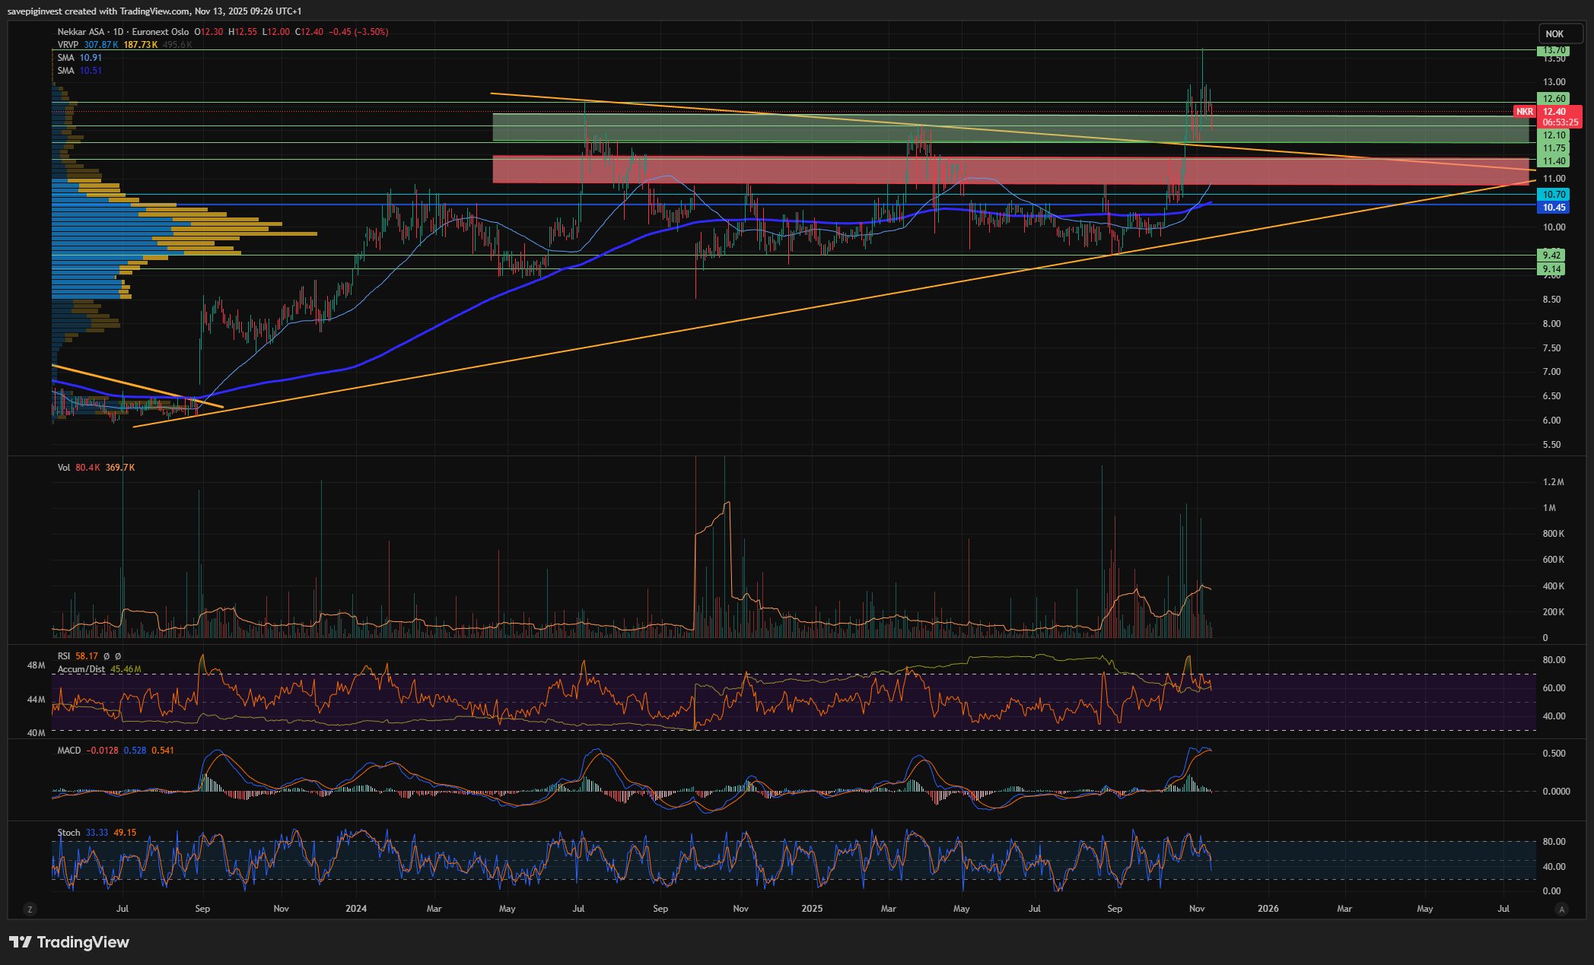Click the red NKR price label tag
This screenshot has width=1594, height=965.
pyautogui.click(x=1525, y=112)
